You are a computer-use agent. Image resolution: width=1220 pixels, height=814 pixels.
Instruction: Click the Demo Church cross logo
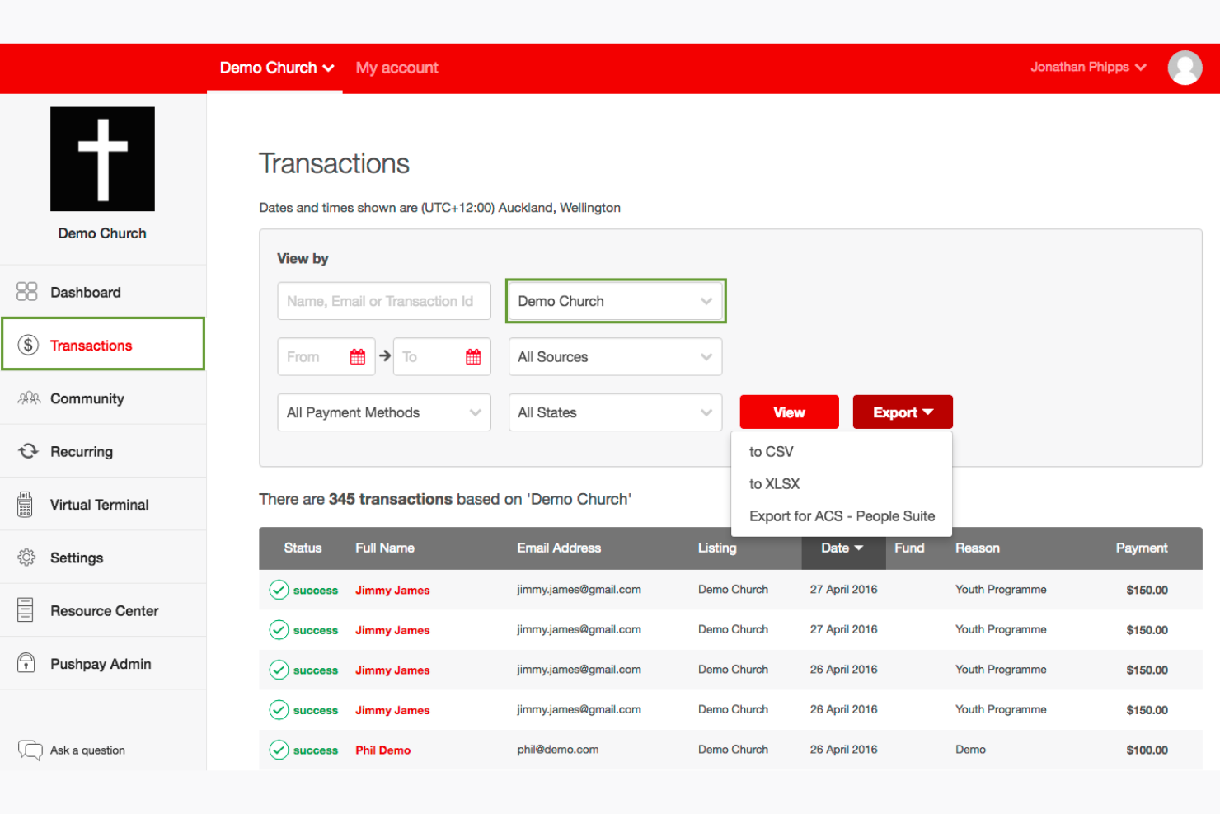coord(102,159)
